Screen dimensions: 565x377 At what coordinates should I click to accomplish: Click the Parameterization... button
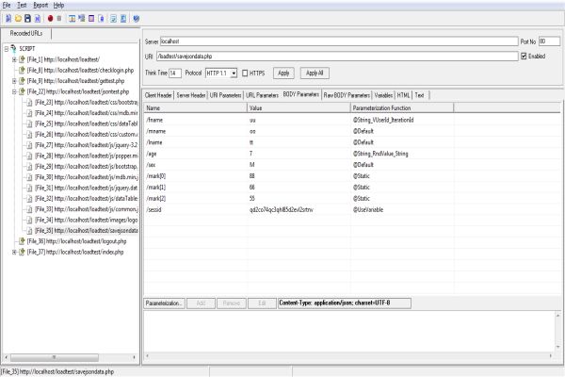pyautogui.click(x=164, y=303)
